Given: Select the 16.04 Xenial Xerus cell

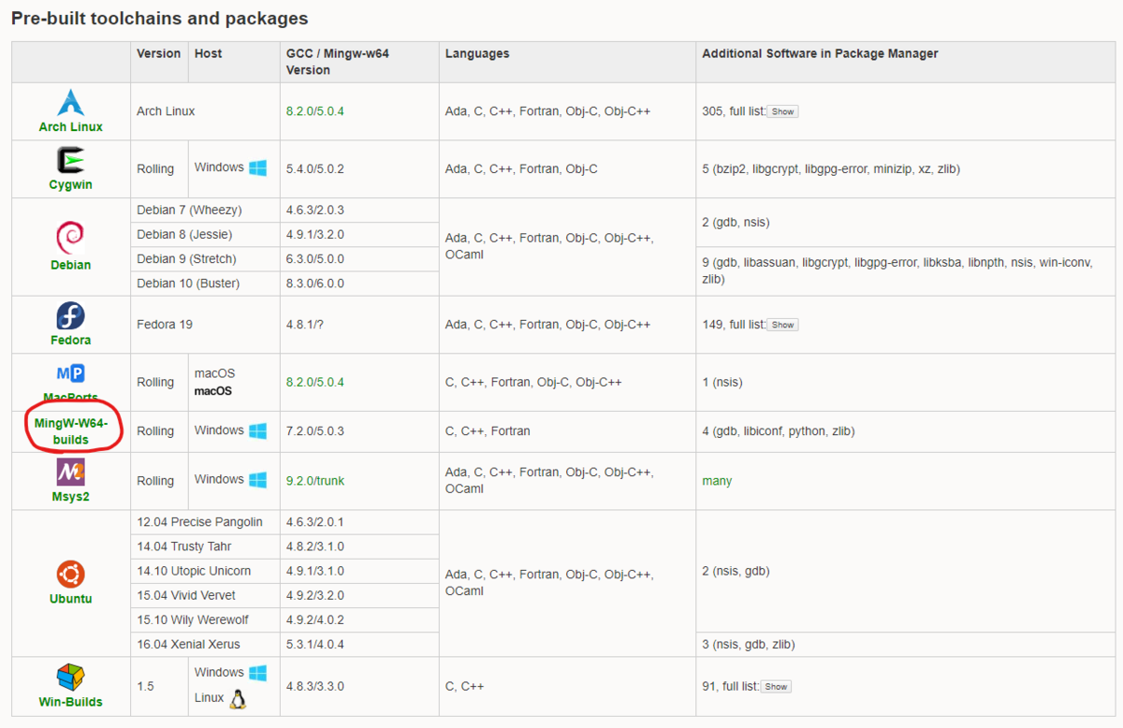Looking at the screenshot, I should point(205,644).
